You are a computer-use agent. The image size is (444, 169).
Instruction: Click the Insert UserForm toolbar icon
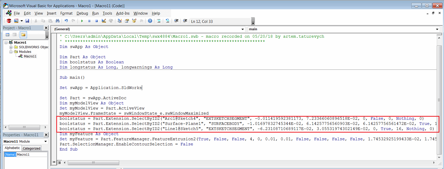coord(16,21)
